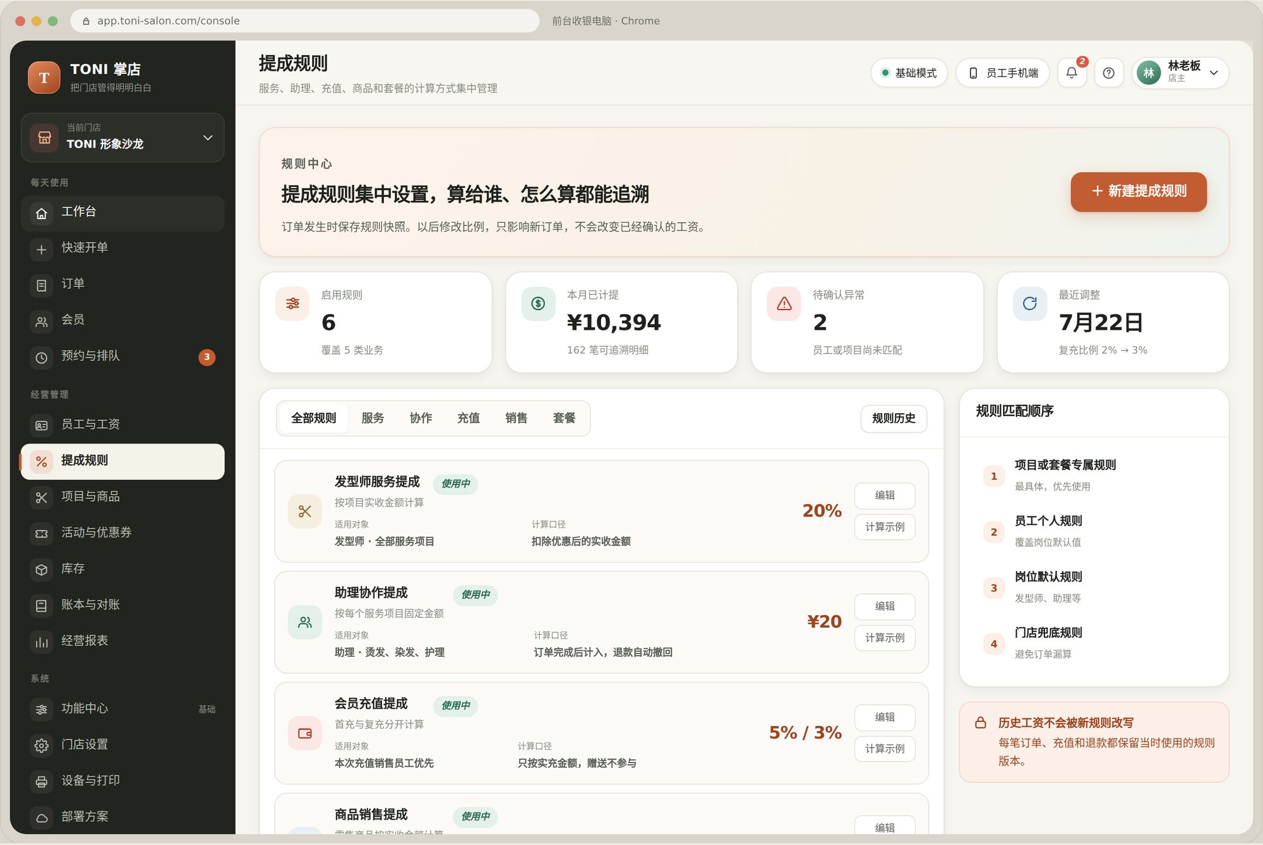Switch to the 充值 tab
The height and width of the screenshot is (845, 1263).
point(469,418)
